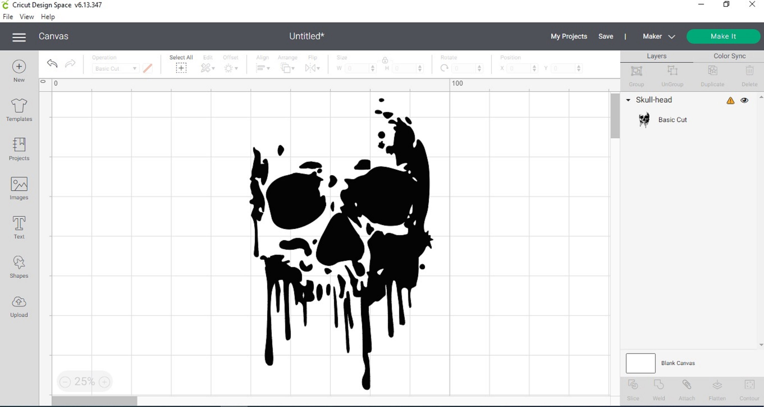This screenshot has height=407, width=764.
Task: Click the warning icon on Skull-head layer
Action: [730, 100]
